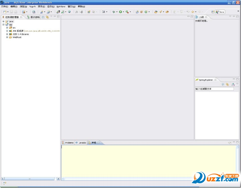Viewport: 241px width, 188px height.
Task: Expand the WebRoot folder
Action: [x=7, y=37]
